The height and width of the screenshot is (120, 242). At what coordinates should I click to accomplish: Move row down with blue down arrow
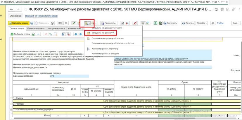[x=81, y=34]
